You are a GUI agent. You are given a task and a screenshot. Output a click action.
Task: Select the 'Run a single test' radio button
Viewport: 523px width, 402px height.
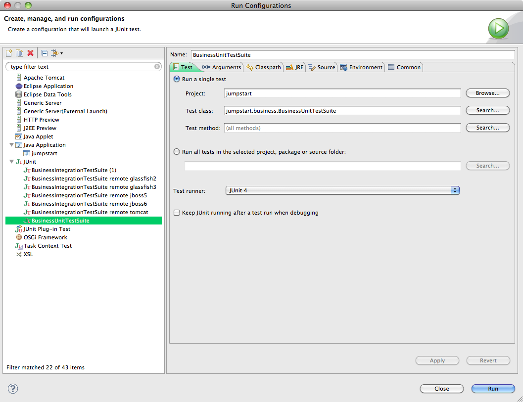177,79
